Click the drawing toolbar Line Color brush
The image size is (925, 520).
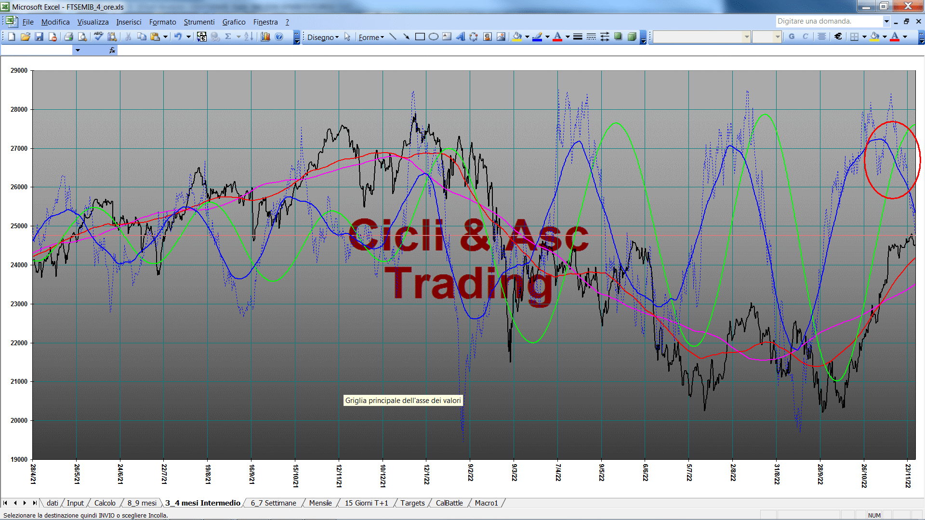[538, 37]
